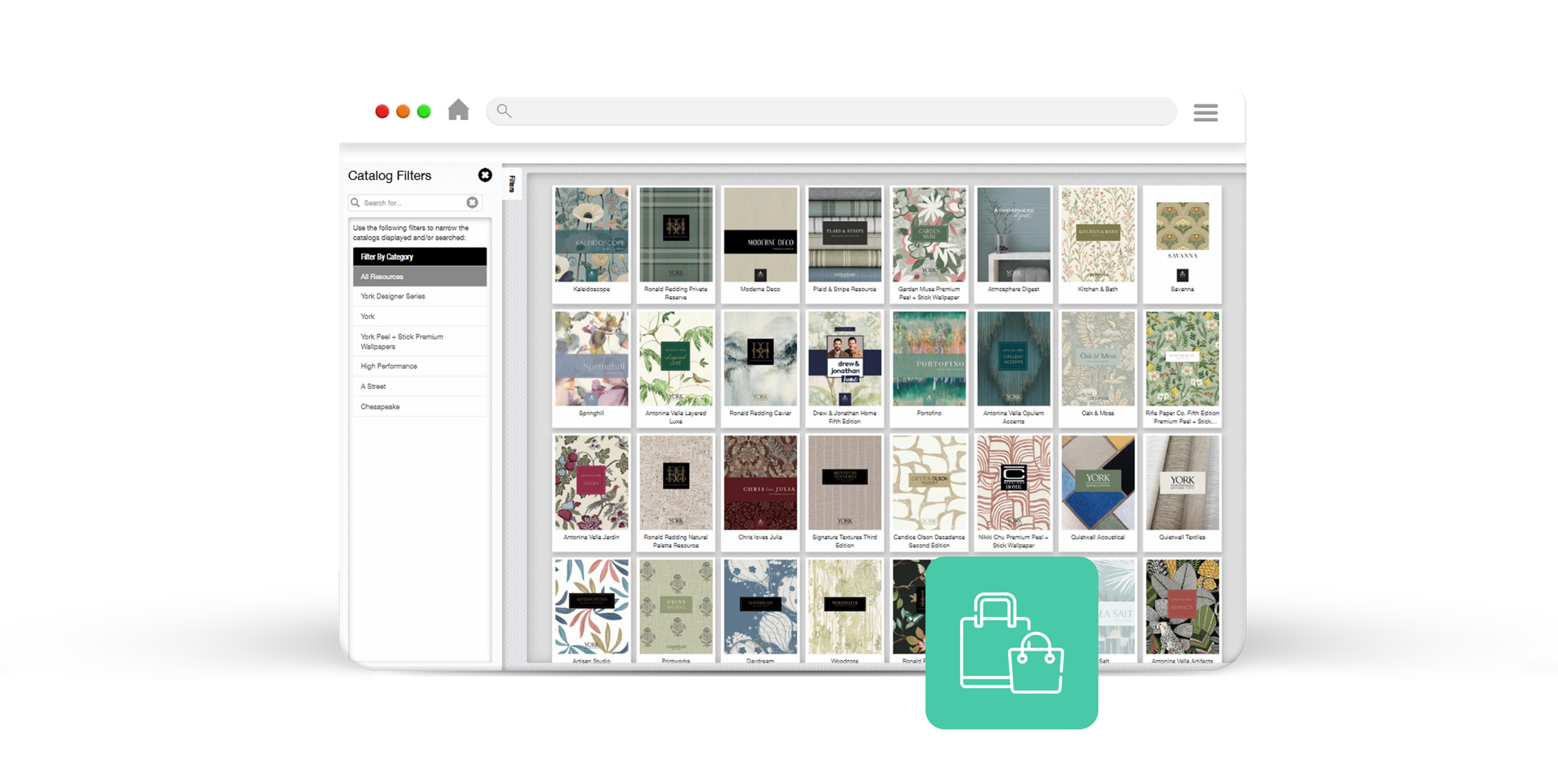Select York Peel + Stick Premium Wallpapers
The height and width of the screenshot is (759, 1558).
419,341
